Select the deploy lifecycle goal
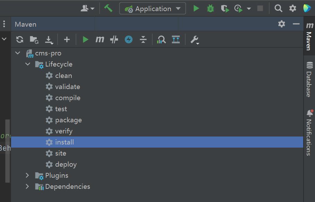The height and width of the screenshot is (202, 315). (x=66, y=165)
